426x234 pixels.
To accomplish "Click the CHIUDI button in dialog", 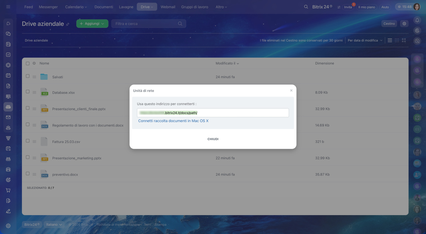I will tap(213, 139).
